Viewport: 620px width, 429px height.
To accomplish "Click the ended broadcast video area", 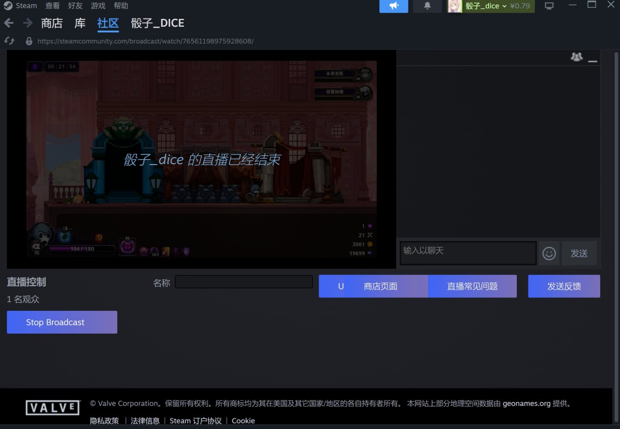I will [201, 159].
